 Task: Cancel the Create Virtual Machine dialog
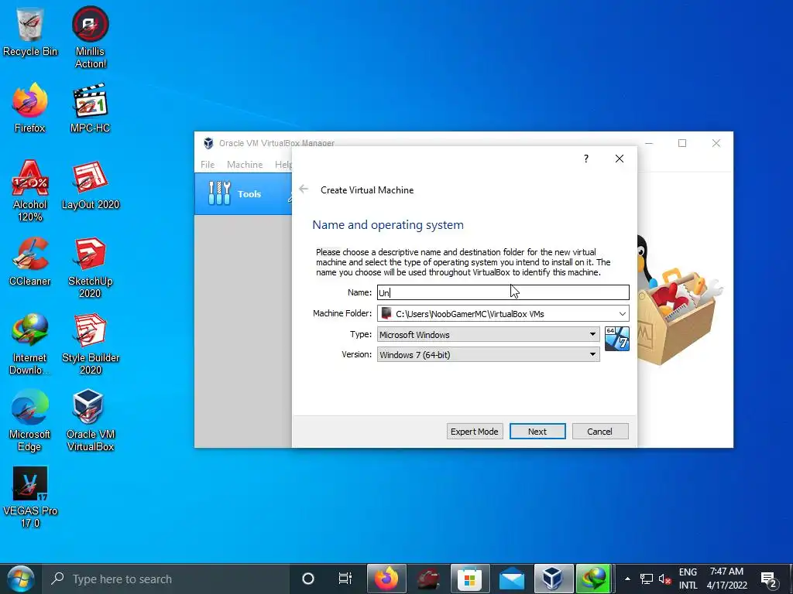coord(600,432)
